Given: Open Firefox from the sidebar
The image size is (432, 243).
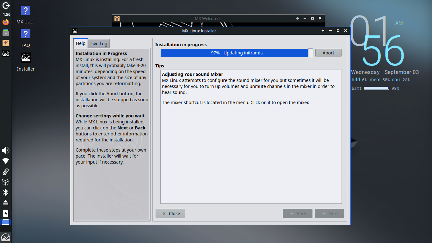Looking at the screenshot, I should (5, 22).
